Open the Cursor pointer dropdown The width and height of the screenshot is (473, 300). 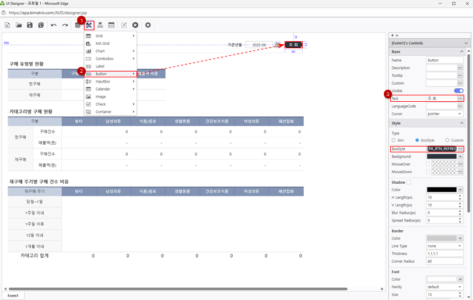pos(444,114)
